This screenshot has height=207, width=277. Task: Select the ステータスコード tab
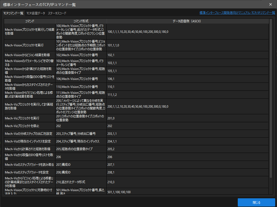(x=57, y=13)
